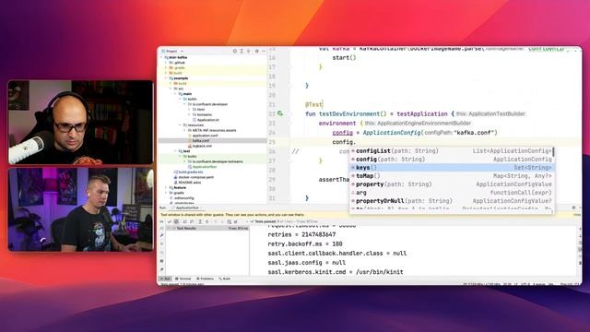Image resolution: width=590 pixels, height=332 pixels.
Task: Select kafka.conf in the project tree
Action: [x=198, y=141]
